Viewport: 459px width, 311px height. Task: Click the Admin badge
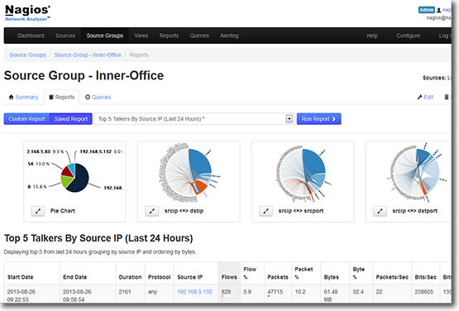[x=426, y=10]
